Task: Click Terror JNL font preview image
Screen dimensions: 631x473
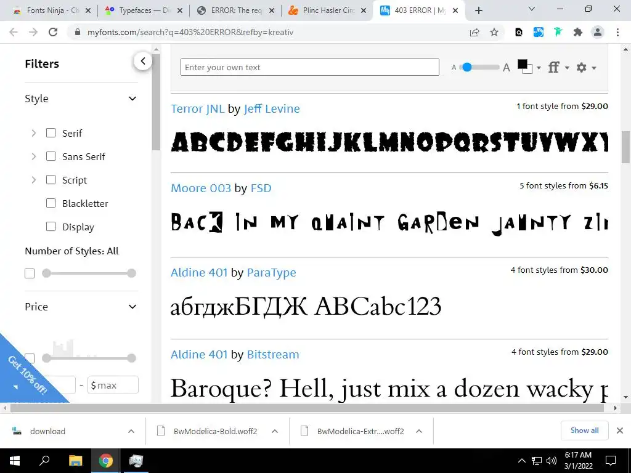Action: point(389,142)
